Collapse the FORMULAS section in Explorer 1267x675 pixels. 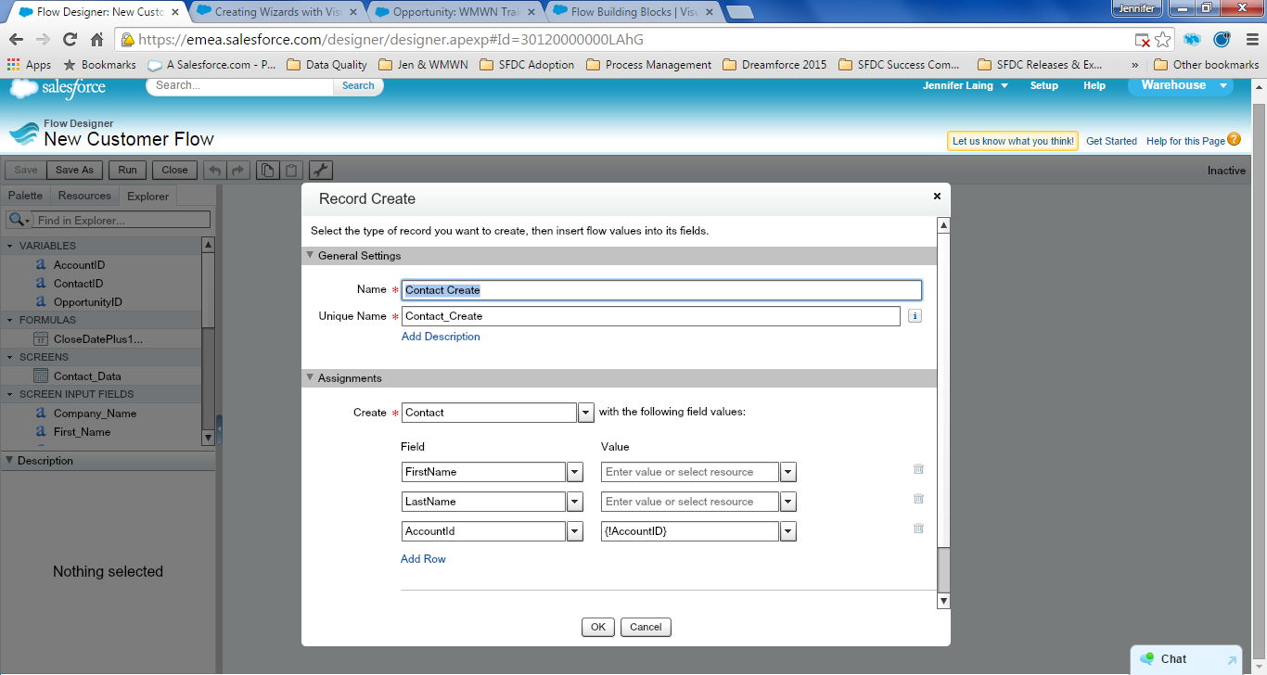pos(10,320)
